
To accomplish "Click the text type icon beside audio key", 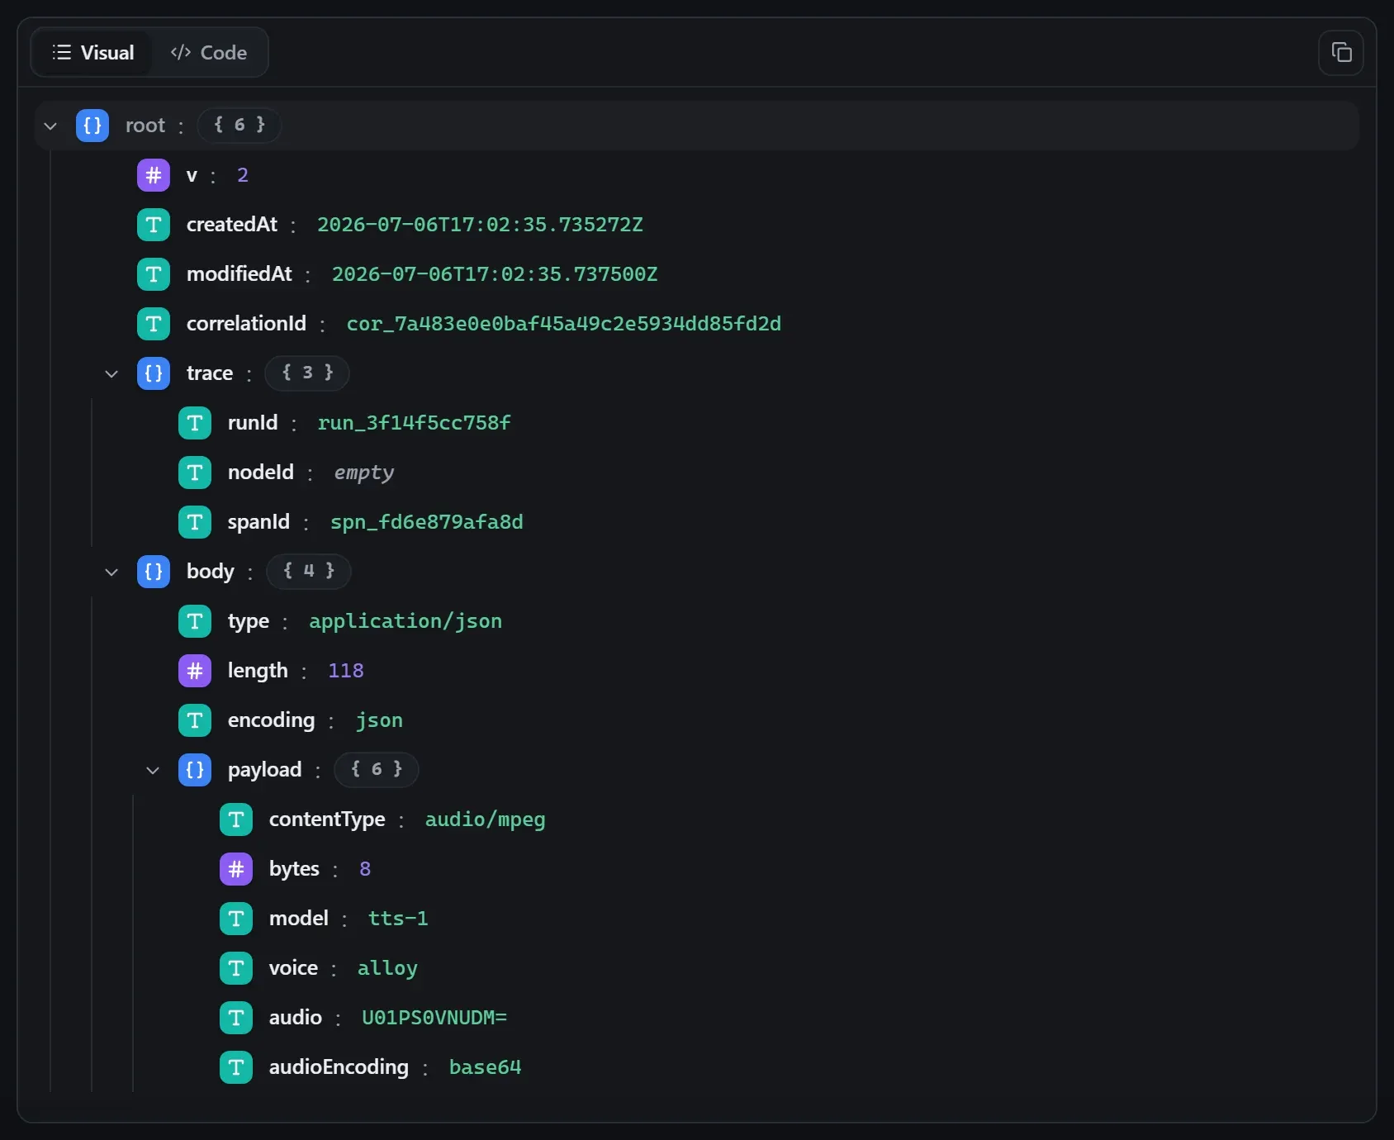I will (236, 1018).
